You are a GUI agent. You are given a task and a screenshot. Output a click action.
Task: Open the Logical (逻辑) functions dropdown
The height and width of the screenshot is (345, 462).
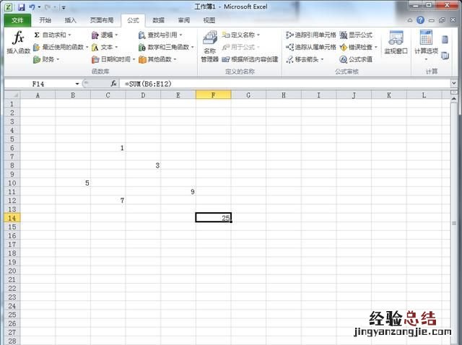[106, 35]
